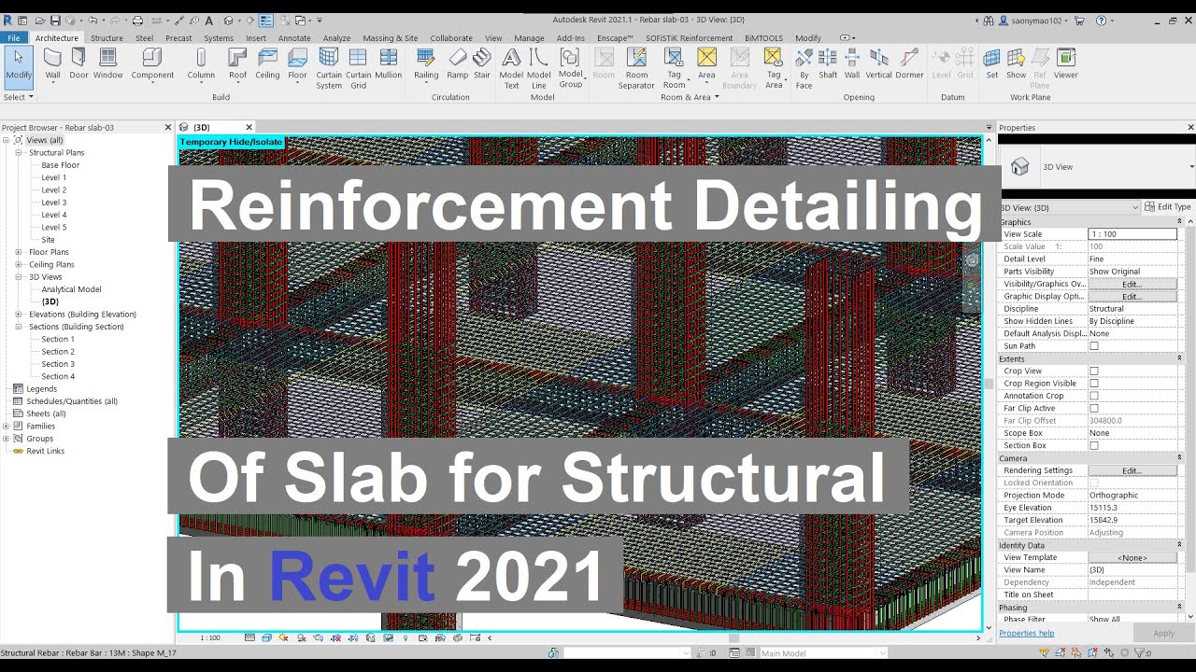Switch to the Steel ribbon tab

[x=144, y=38]
